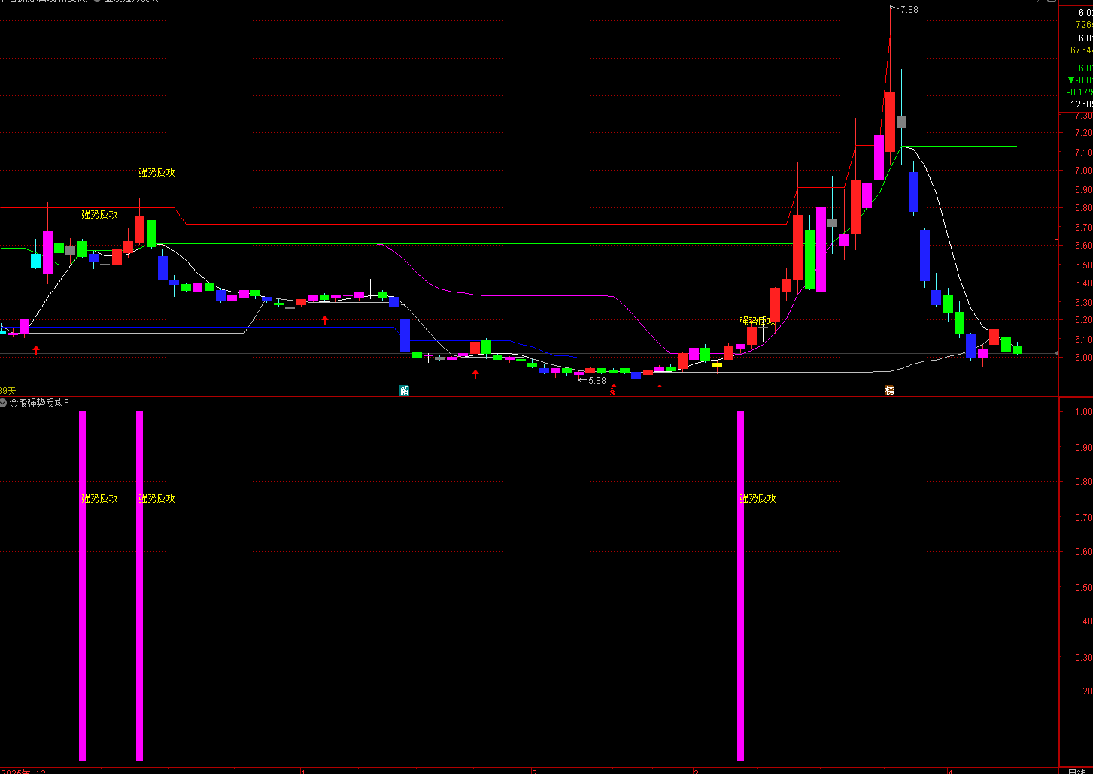1093x774 pixels.
Task: Click the 0.50 indicator axis label
Action: 1083,588
